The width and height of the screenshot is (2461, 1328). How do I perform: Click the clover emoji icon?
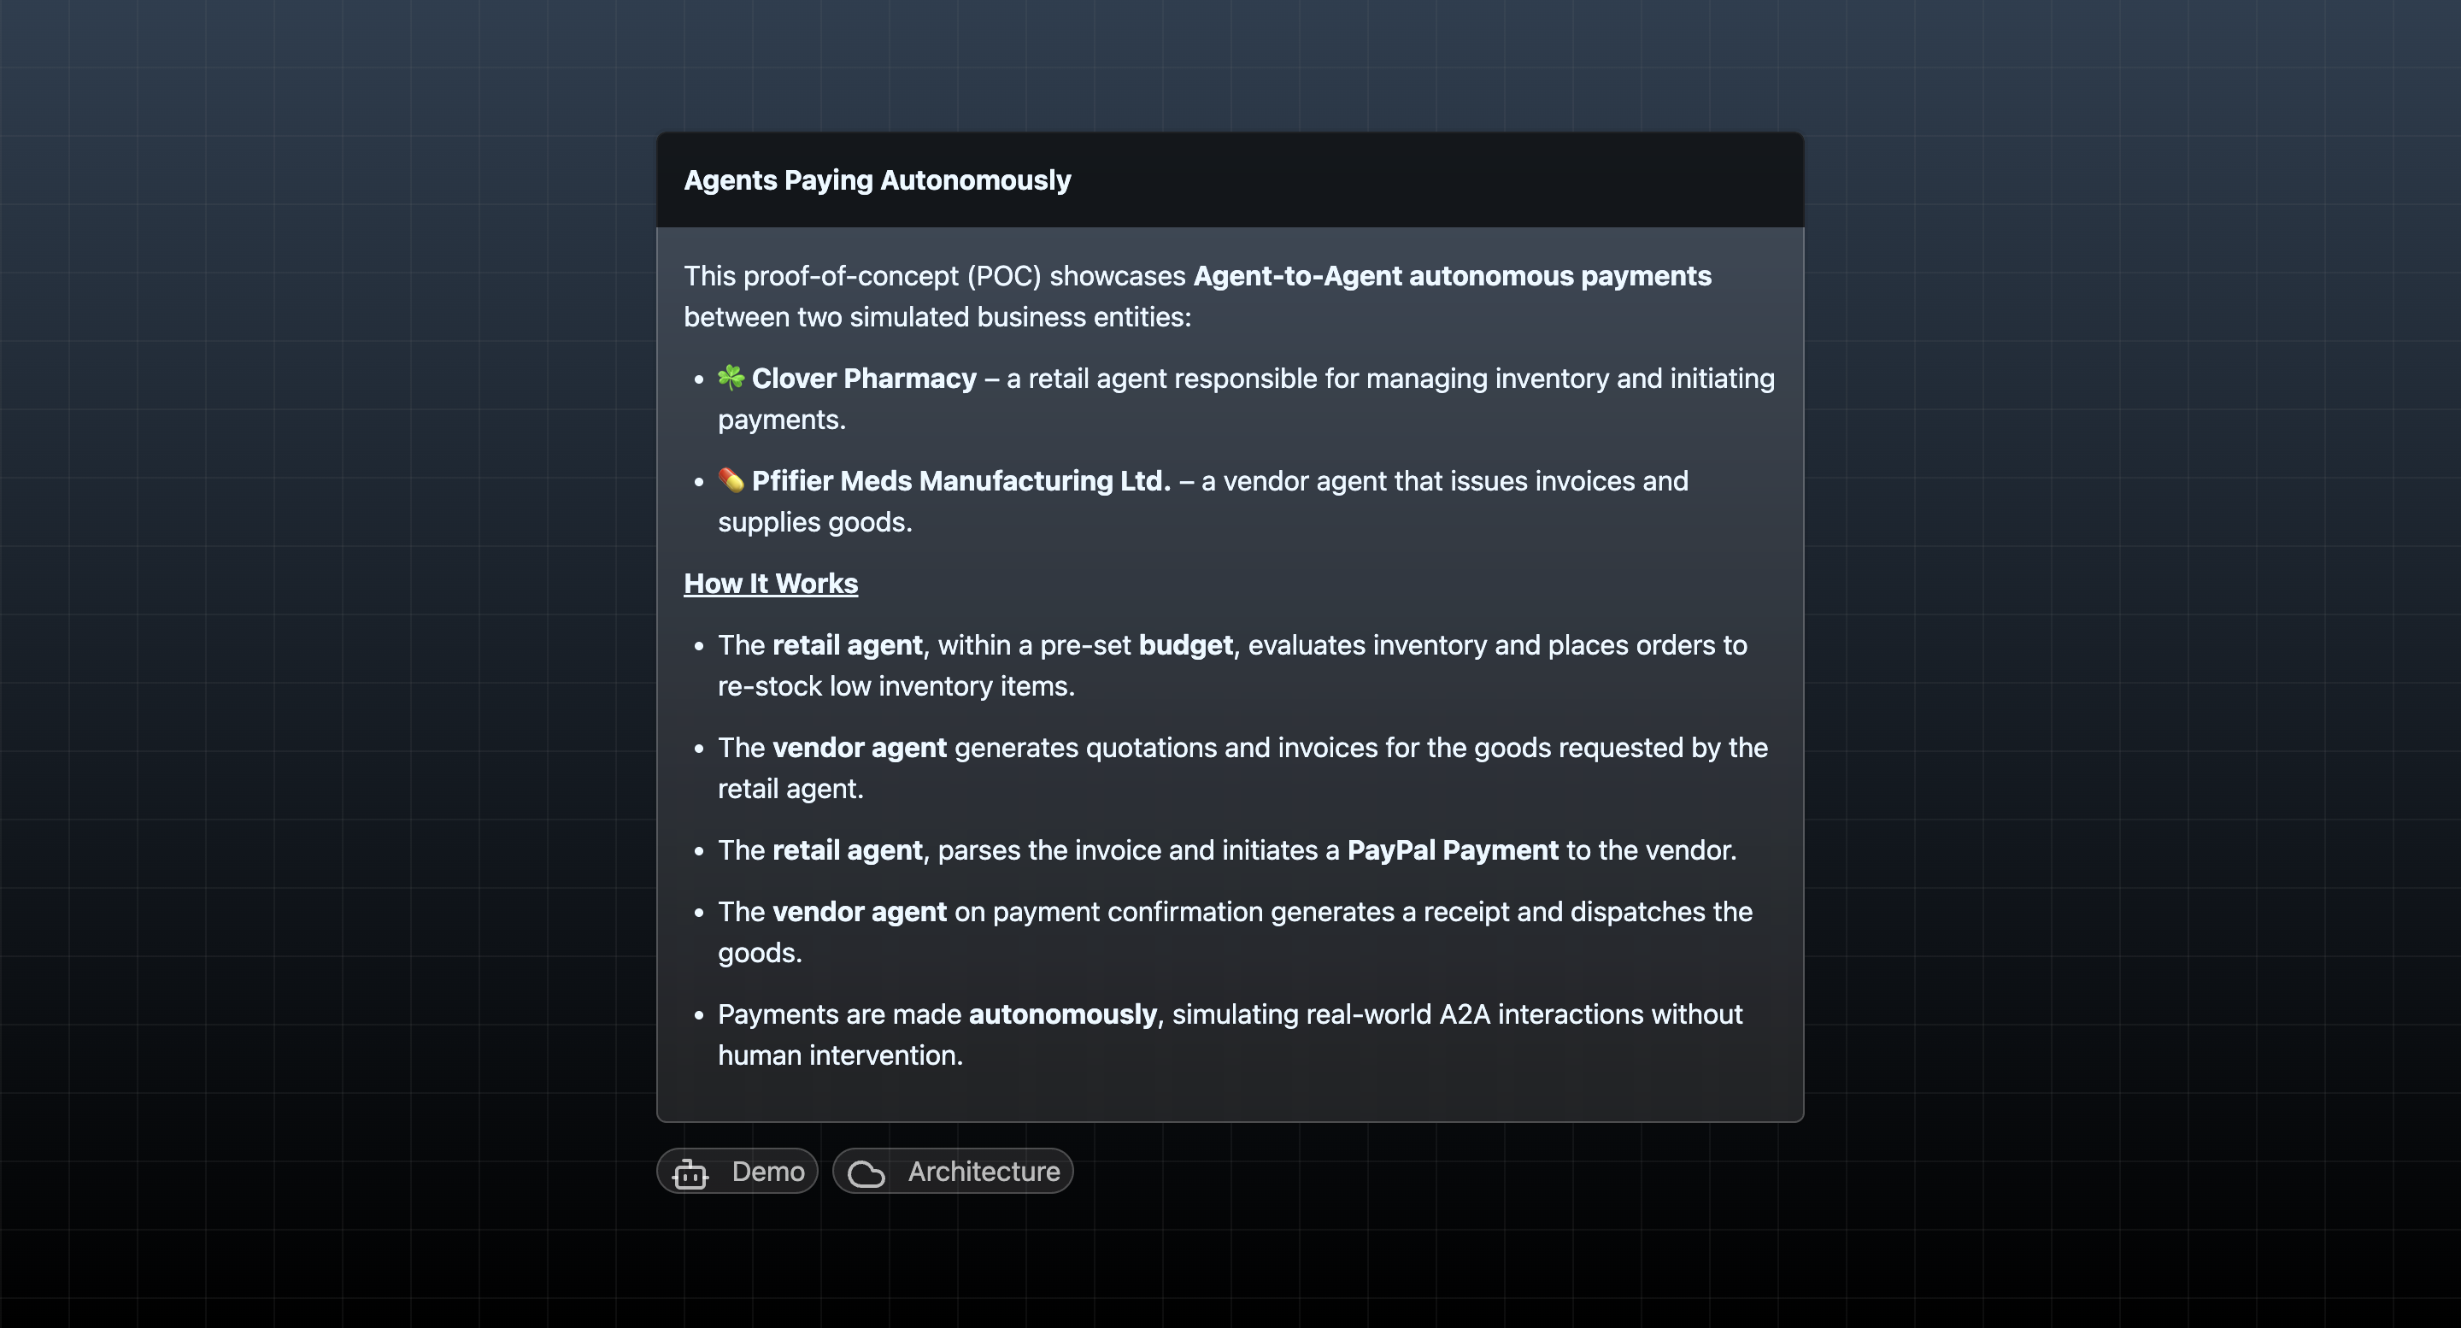click(731, 378)
